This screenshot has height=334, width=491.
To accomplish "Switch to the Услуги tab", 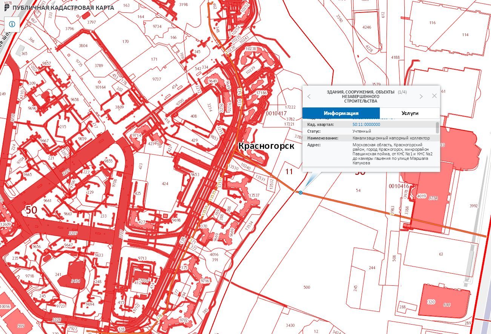I will 410,113.
